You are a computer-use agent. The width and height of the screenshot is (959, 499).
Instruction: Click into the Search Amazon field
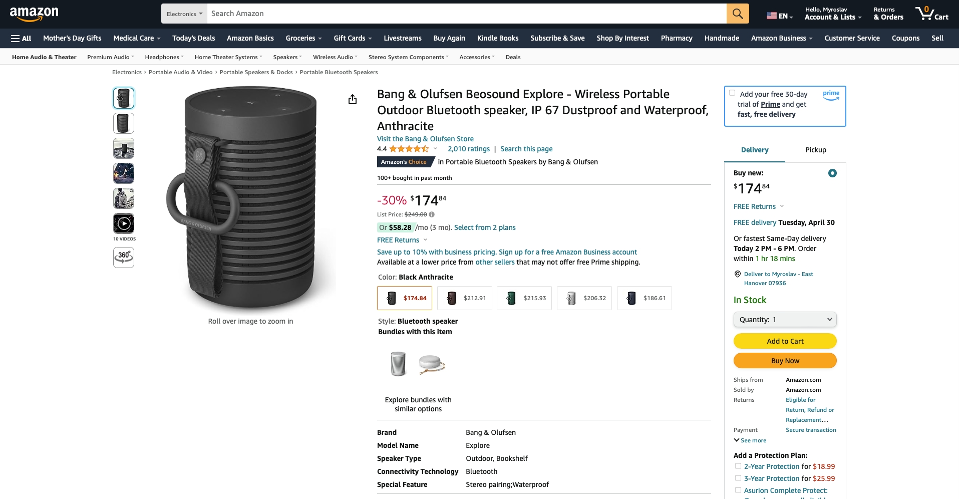click(466, 14)
